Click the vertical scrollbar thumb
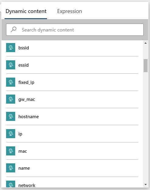The image size is (150, 190). [145, 65]
